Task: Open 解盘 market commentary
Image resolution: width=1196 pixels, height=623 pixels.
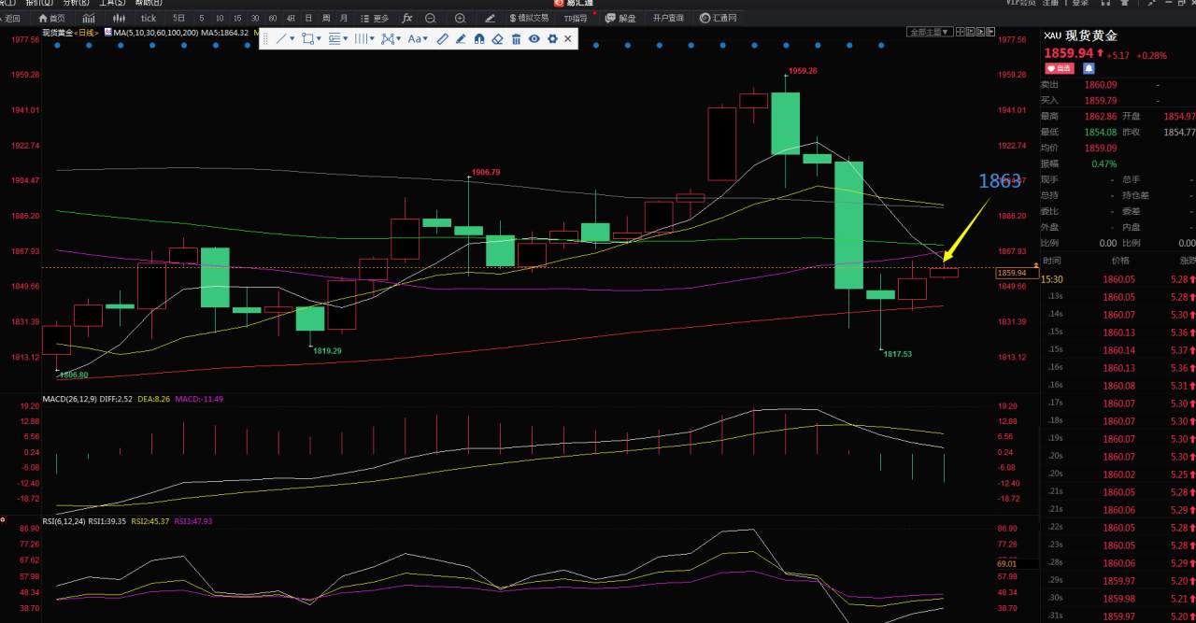Action: (x=621, y=18)
